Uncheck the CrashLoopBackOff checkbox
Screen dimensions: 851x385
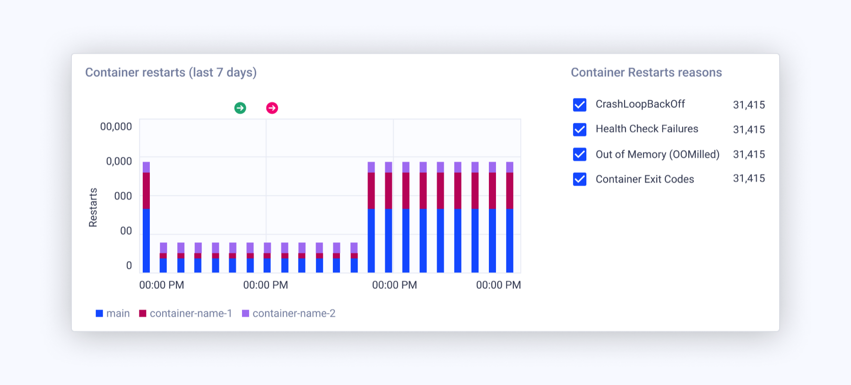tap(580, 105)
